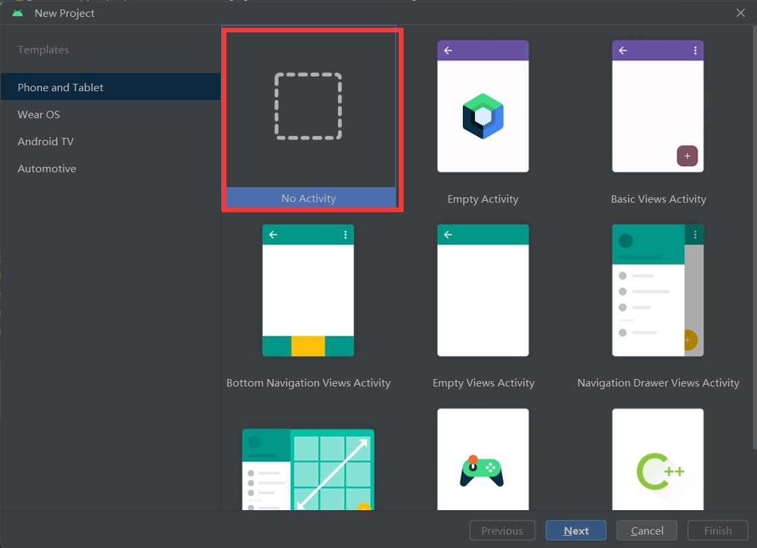Click the Cancel button
This screenshot has height=548, width=757.
(x=647, y=530)
